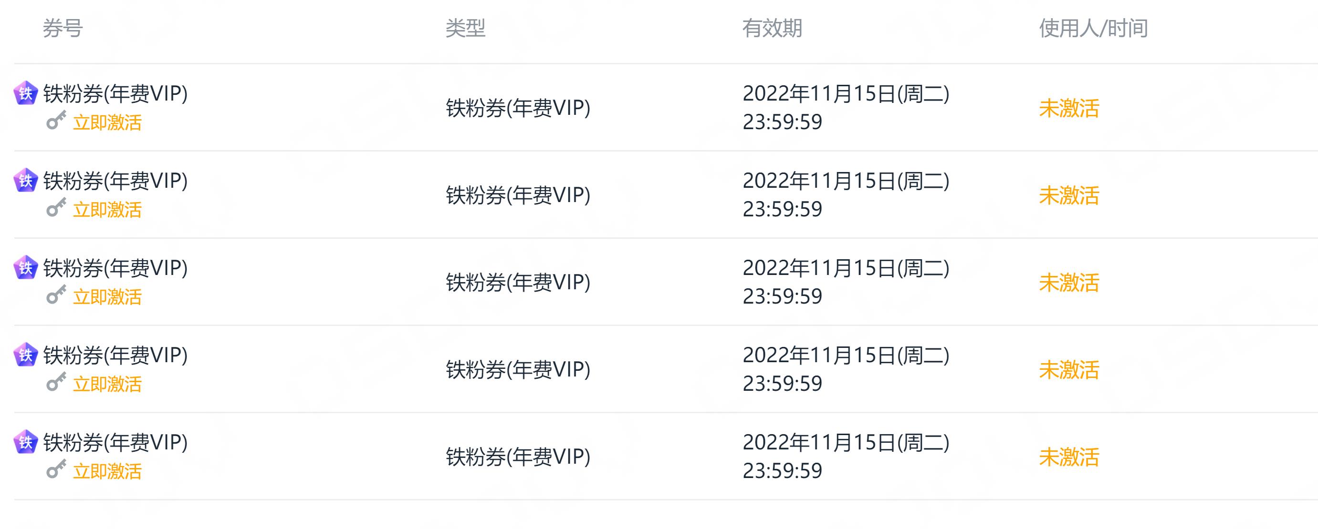This screenshot has width=1318, height=529.
Task: Click the key icon in fifth coupon row
Action: tap(56, 468)
